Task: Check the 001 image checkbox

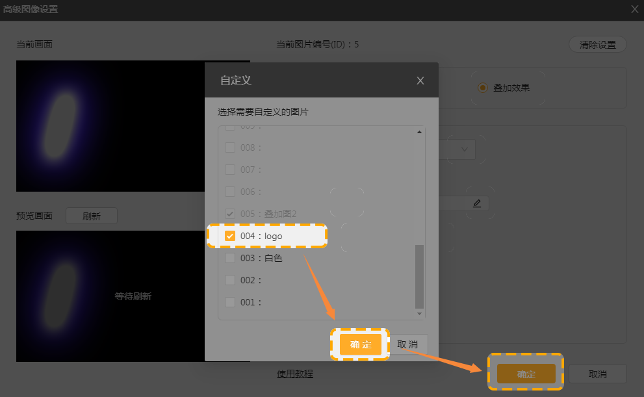Action: pyautogui.click(x=230, y=302)
